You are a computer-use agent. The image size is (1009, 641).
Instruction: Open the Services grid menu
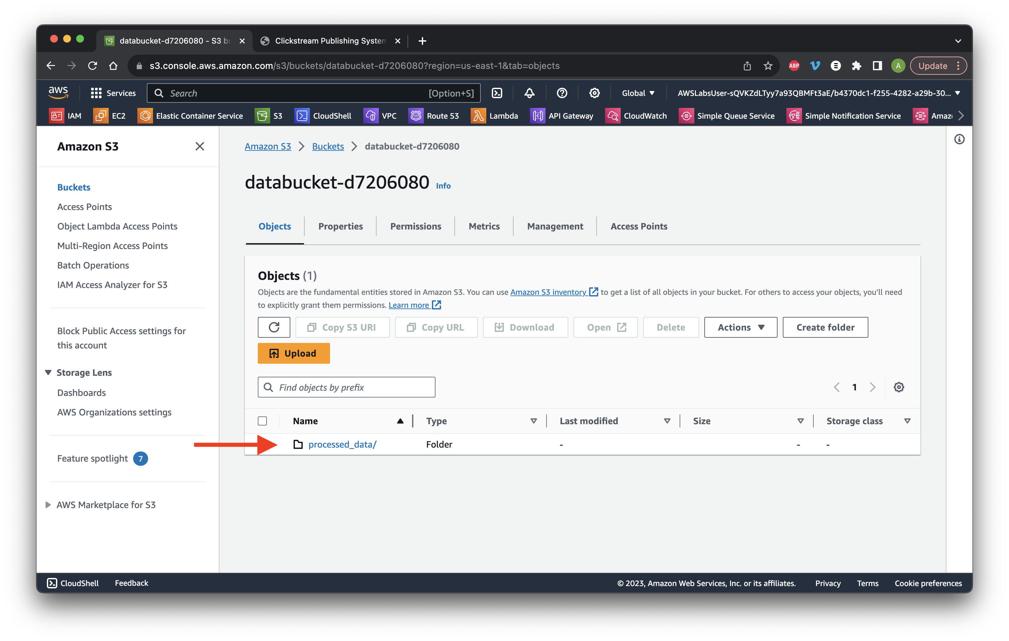113,93
